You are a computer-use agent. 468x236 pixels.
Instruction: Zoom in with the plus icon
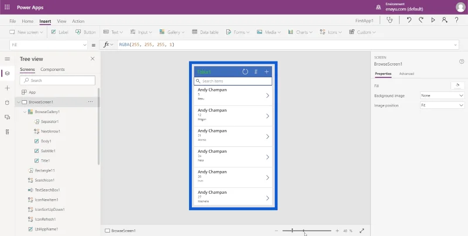pyautogui.click(x=338, y=231)
